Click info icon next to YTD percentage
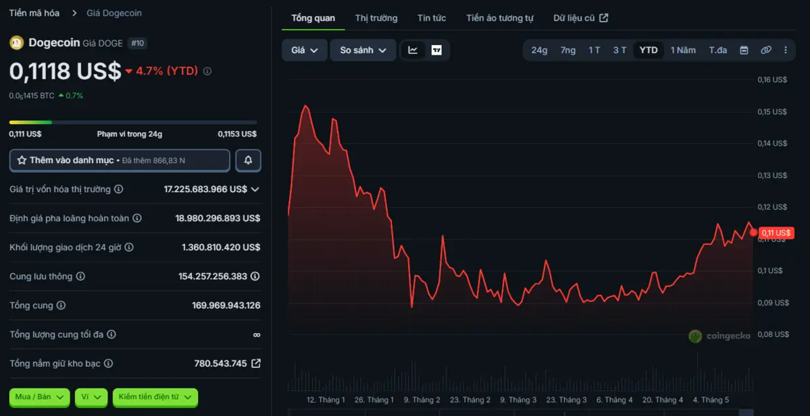810x416 pixels. (207, 71)
